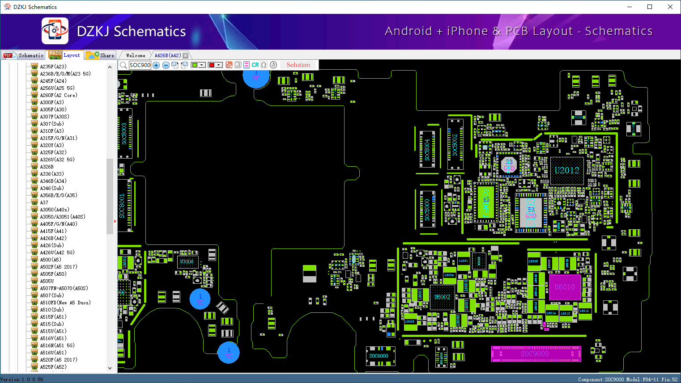Viewport: 681px width, 383px height.
Task: Click the red Solution button
Action: 298,65
